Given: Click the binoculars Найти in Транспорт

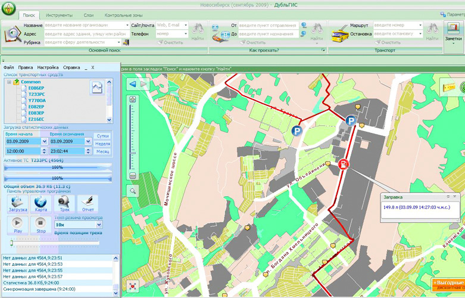Looking at the screenshot, I should (432, 32).
